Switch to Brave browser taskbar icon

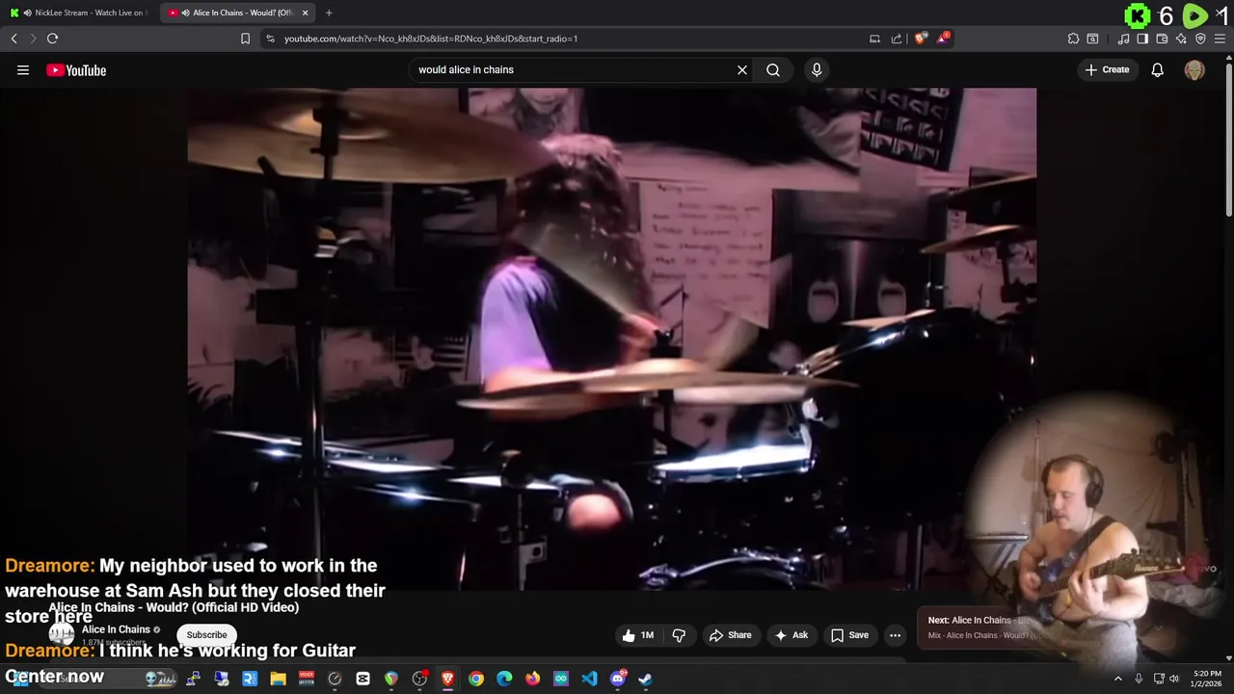tap(447, 679)
